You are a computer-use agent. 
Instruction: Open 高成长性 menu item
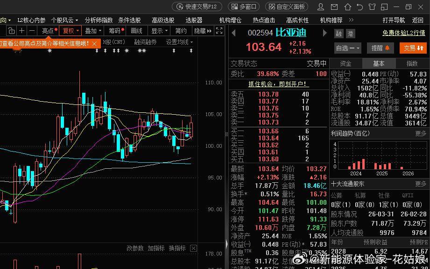tap(297, 20)
